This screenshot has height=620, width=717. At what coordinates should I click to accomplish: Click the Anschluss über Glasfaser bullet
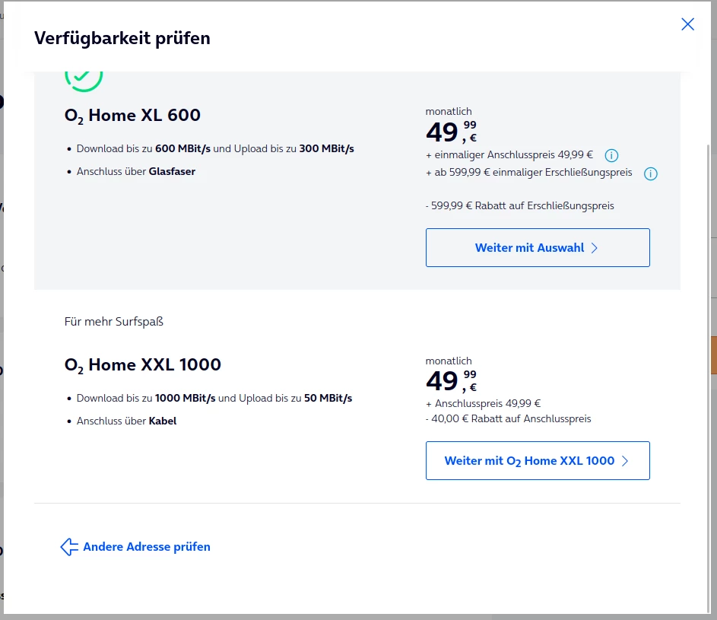tap(136, 172)
